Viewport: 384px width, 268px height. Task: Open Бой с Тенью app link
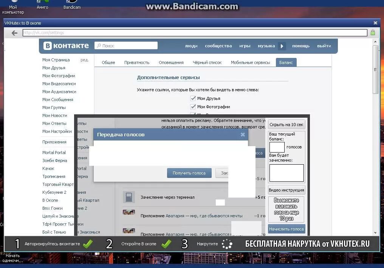click(54, 232)
